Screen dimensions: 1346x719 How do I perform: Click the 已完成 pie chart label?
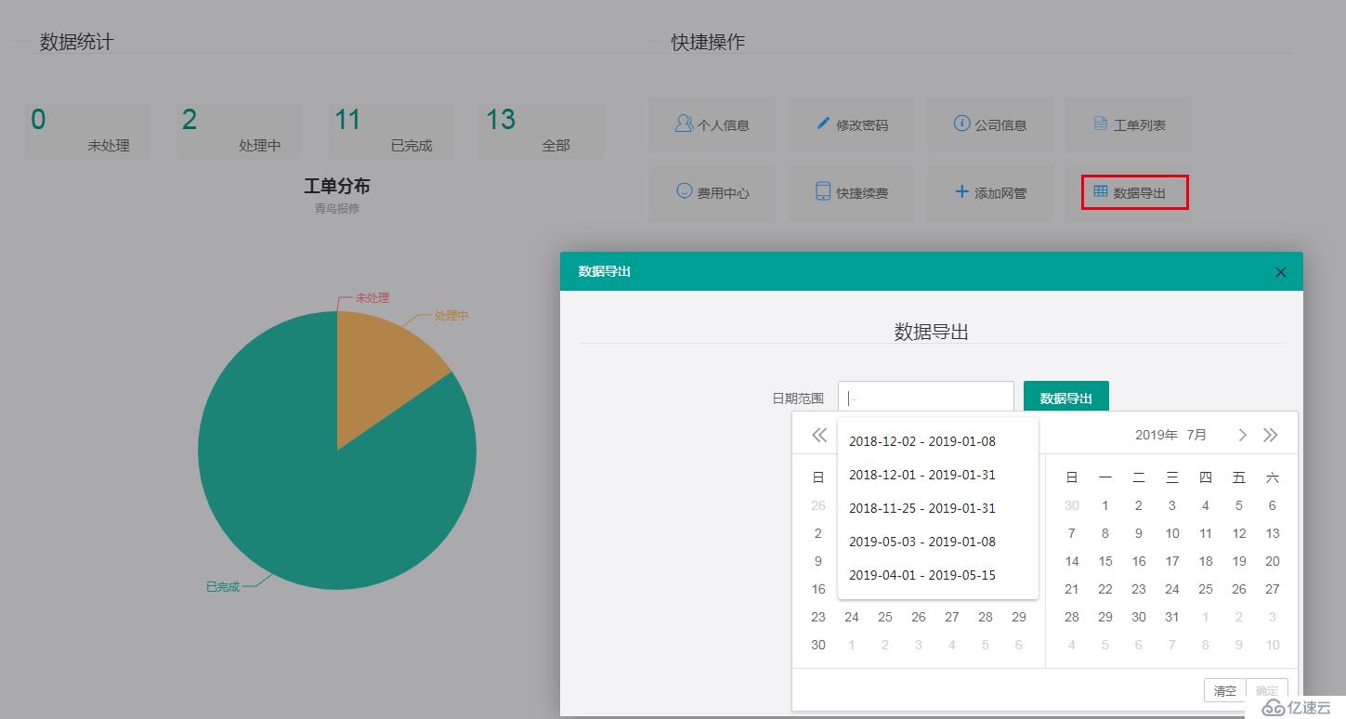223,587
